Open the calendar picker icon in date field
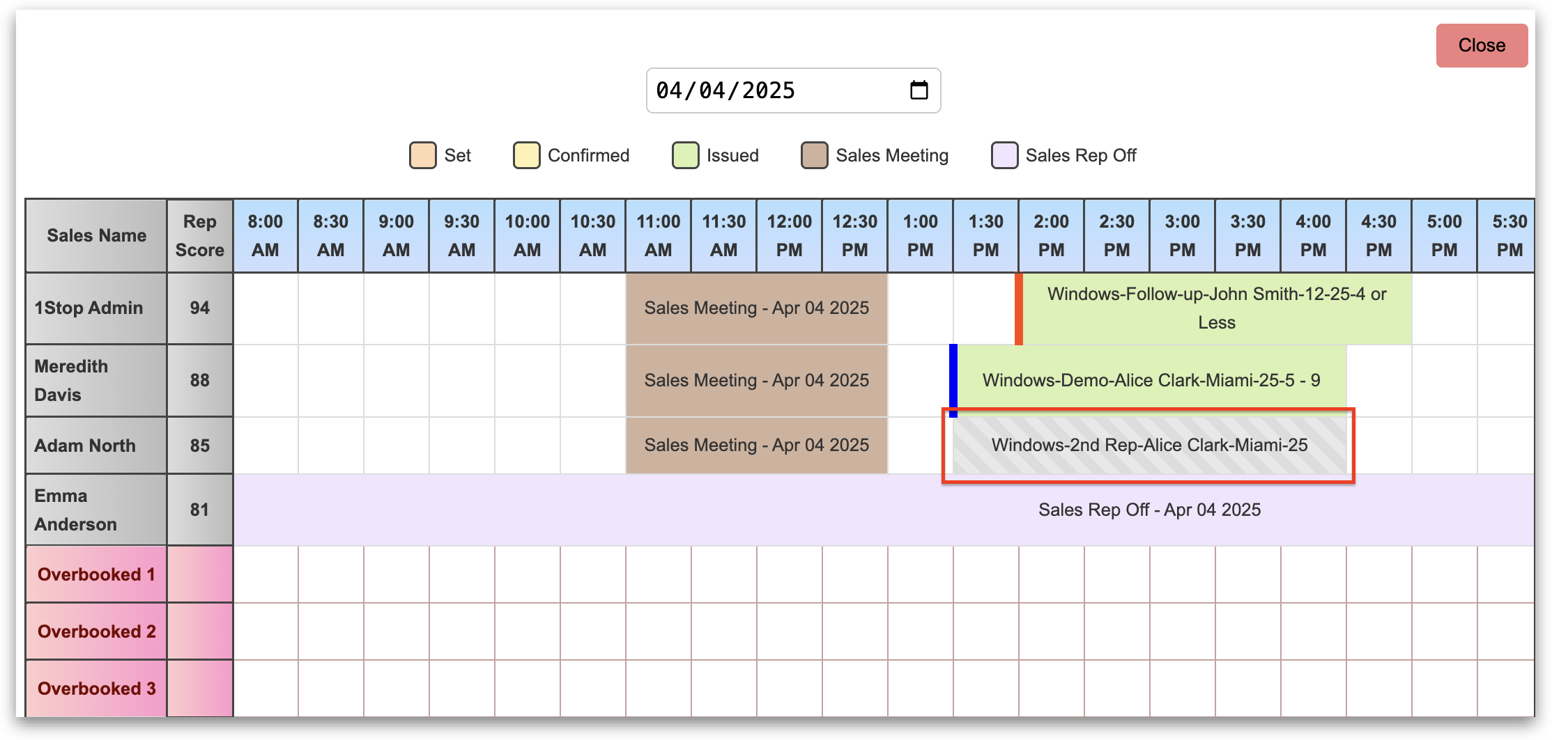The width and height of the screenshot is (1552, 740). [919, 90]
